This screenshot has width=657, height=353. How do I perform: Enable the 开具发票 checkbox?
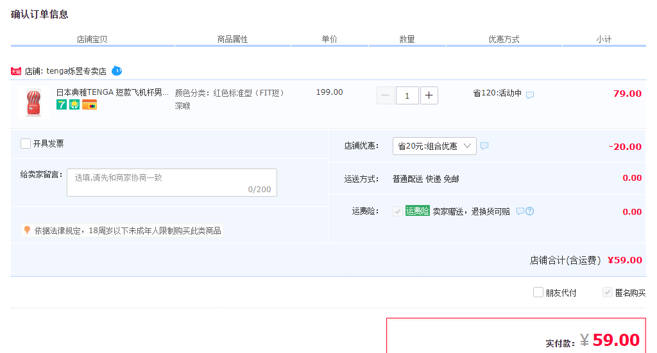coord(26,144)
